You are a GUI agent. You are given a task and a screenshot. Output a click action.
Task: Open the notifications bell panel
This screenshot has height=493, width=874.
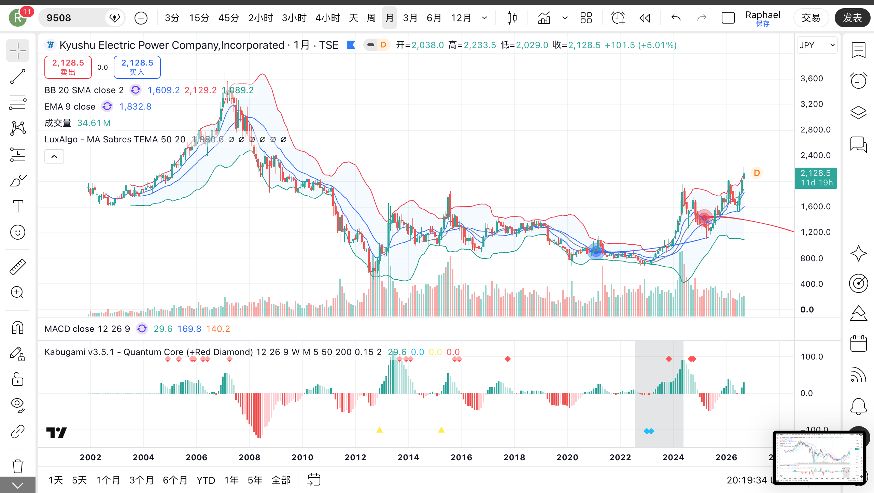858,406
